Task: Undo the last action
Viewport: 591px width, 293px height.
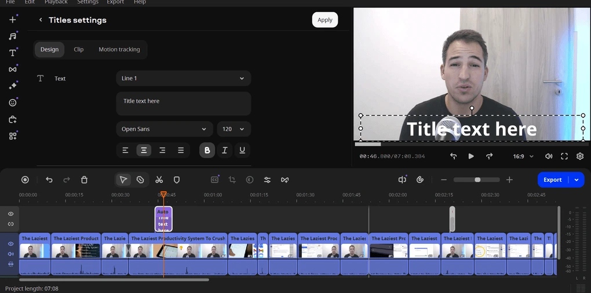Action: tap(49, 180)
